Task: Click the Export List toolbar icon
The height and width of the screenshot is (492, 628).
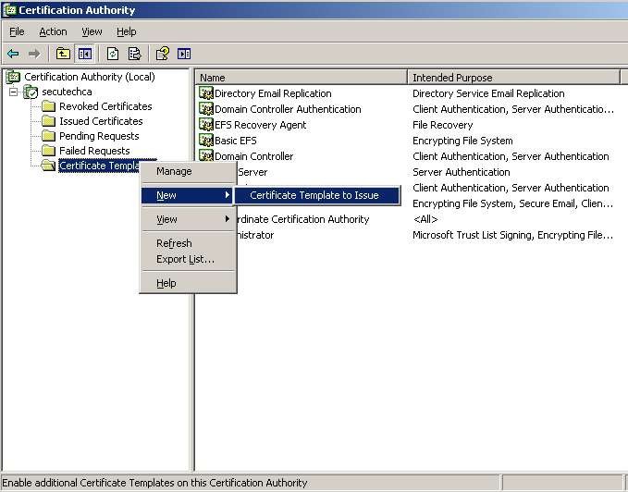Action: tap(135, 54)
